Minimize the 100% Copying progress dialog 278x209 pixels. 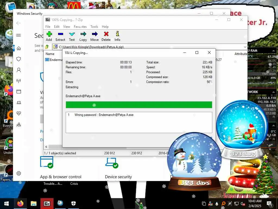point(185,53)
